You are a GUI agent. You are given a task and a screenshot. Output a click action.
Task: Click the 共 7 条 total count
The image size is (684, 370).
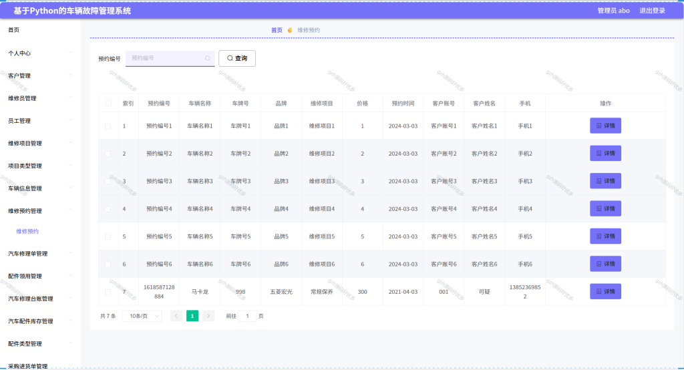(x=108, y=316)
